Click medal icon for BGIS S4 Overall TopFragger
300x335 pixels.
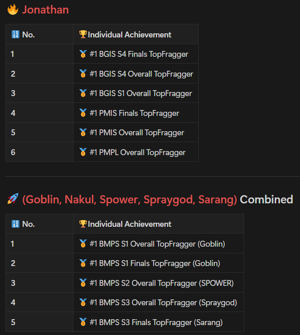pyautogui.click(x=83, y=73)
